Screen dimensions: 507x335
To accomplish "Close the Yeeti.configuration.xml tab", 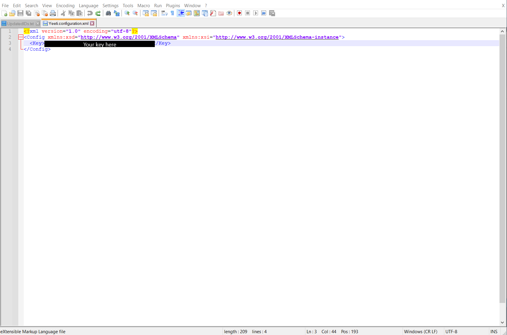I will [92, 23].
